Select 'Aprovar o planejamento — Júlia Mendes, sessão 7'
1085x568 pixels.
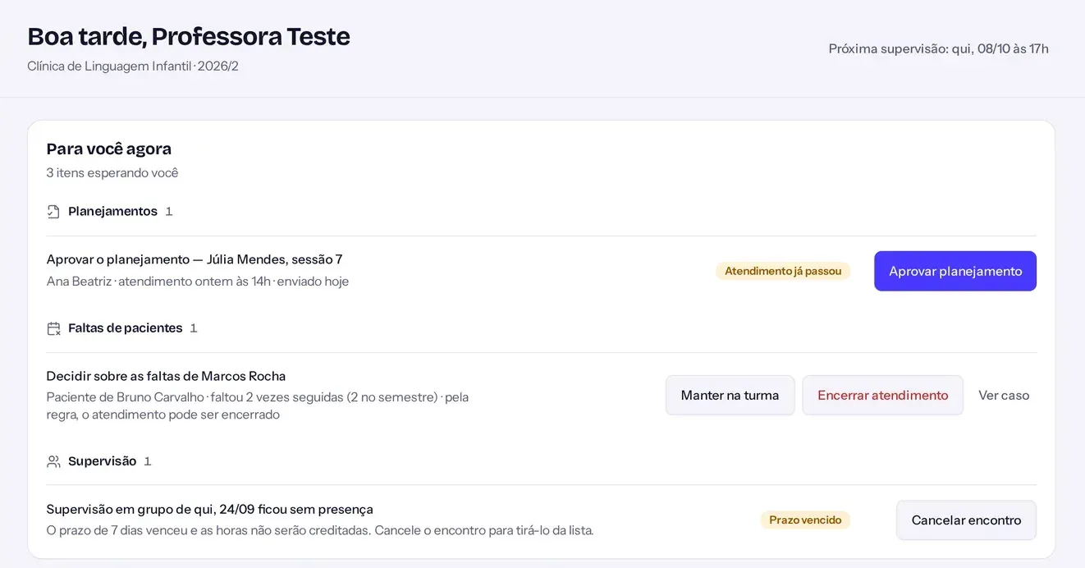[195, 259]
